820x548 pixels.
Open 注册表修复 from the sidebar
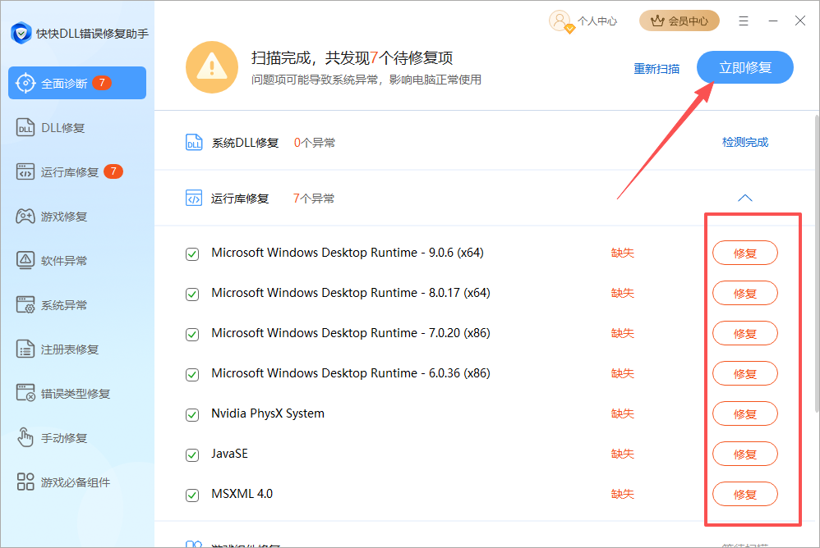(57, 349)
